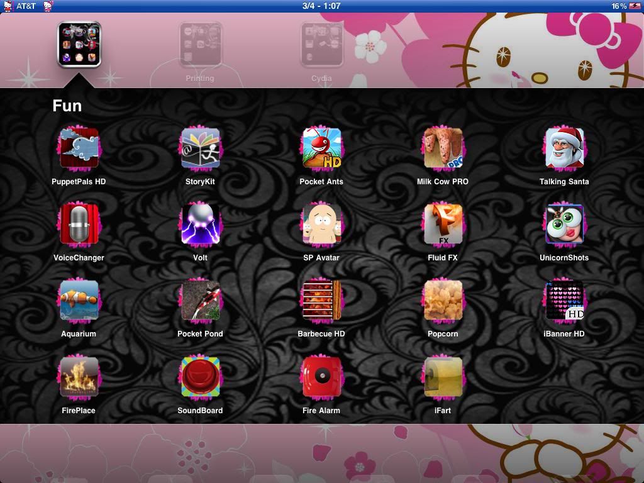Screen dimensions: 644x483
Task: Open SP Avatar app
Action: [321, 225]
